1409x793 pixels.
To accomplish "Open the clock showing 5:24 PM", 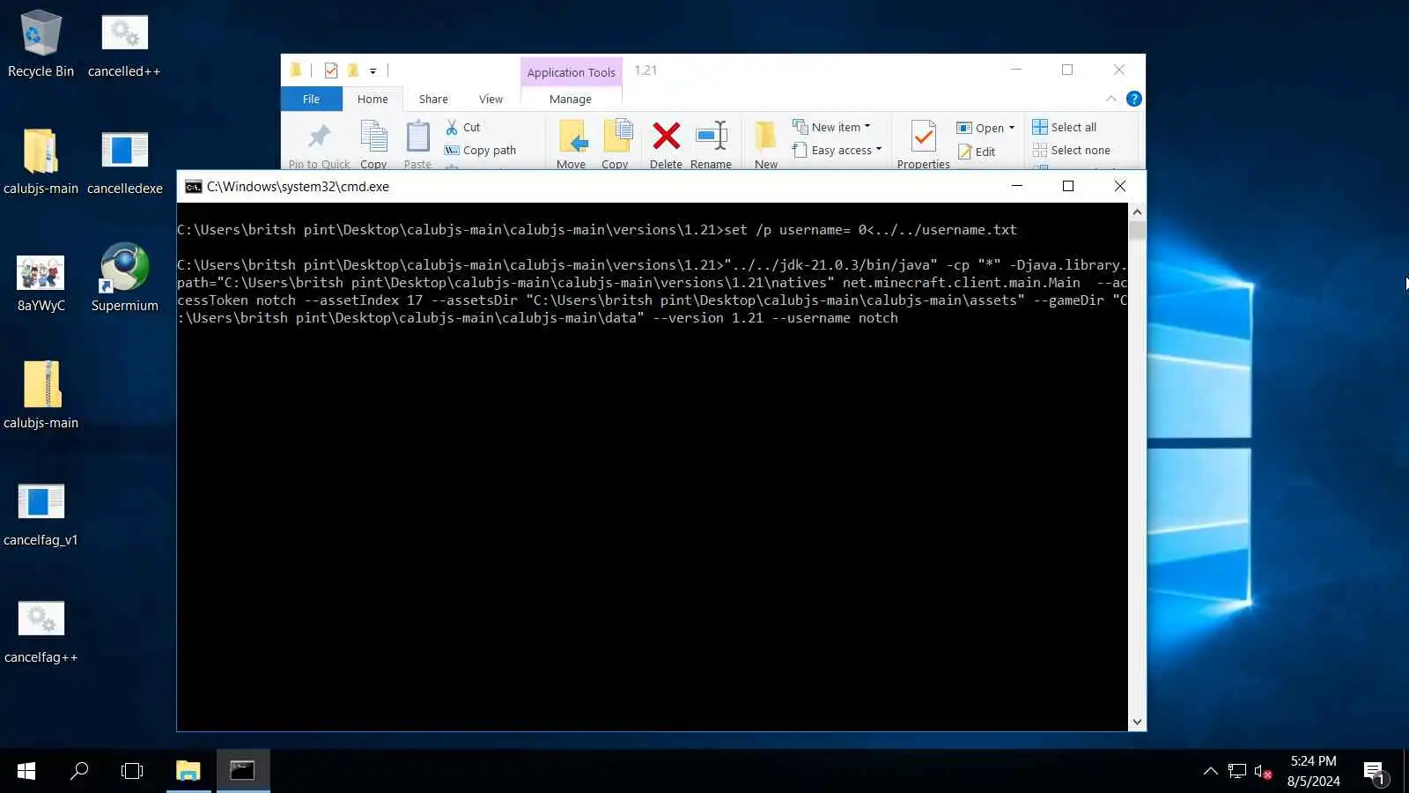I will coord(1313,771).
